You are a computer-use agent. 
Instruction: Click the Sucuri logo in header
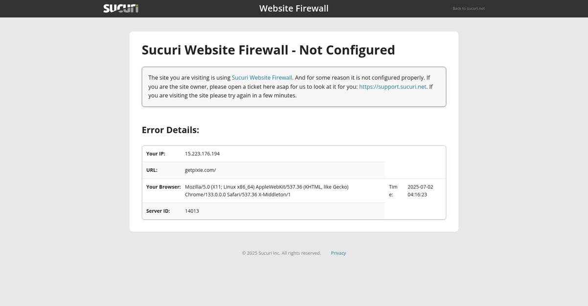[121, 8]
